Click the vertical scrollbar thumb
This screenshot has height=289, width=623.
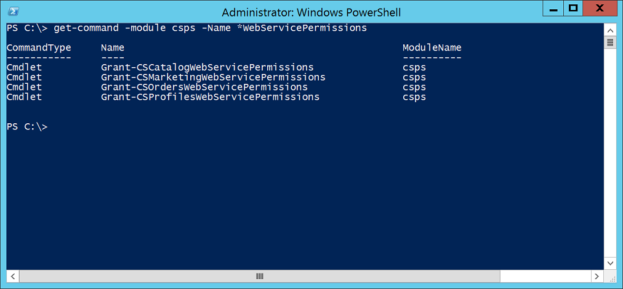click(x=609, y=42)
